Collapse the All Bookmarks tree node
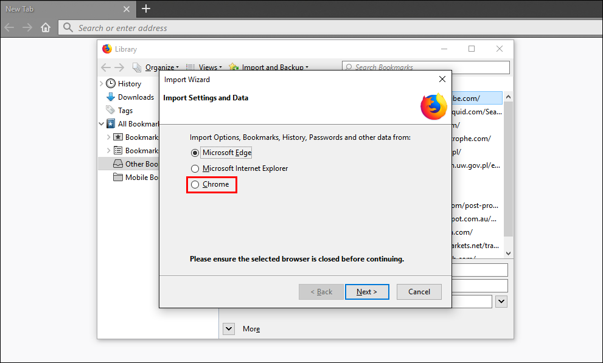Image resolution: width=603 pixels, height=363 pixels. pos(102,123)
